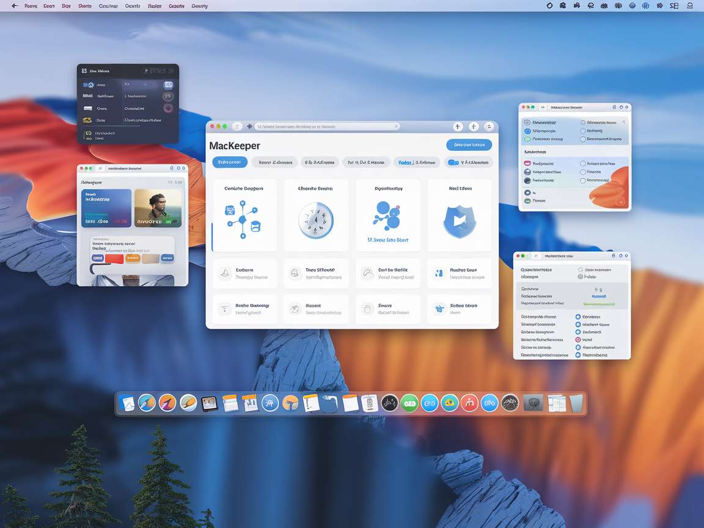Click the pink cup icon in the top-right window
The width and height of the screenshot is (704, 528).
[x=527, y=163]
